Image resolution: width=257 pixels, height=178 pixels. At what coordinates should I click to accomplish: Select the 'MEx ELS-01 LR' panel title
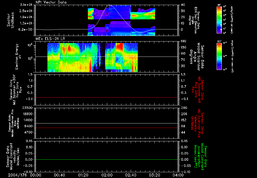click(50, 39)
